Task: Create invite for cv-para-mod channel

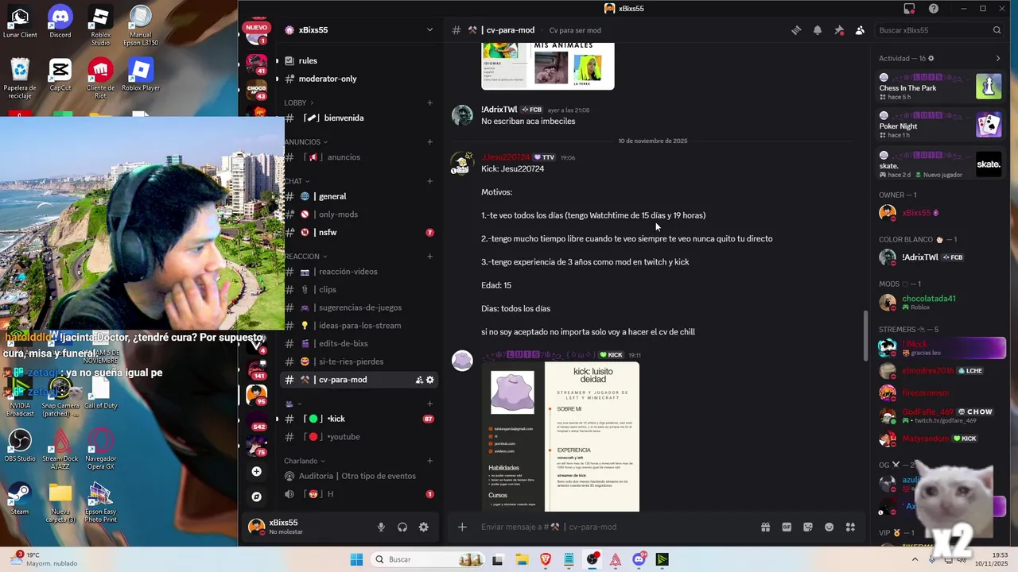Action: pos(419,380)
